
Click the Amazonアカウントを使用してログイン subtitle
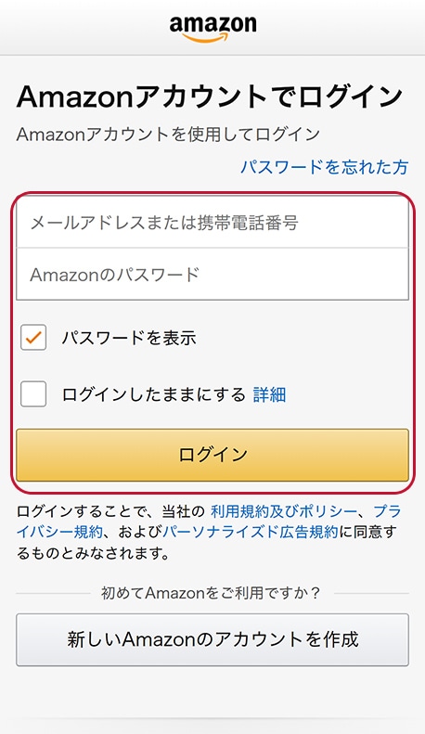169,135
